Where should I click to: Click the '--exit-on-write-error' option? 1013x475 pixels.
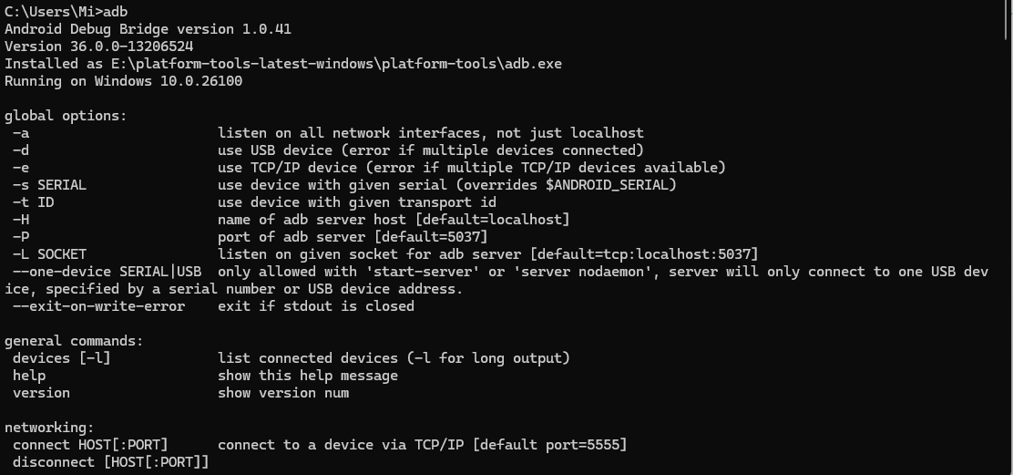click(98, 306)
